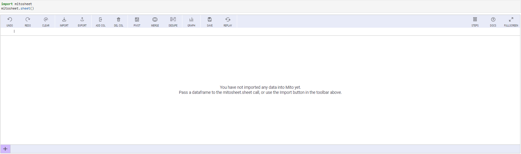Image resolution: width=521 pixels, height=154 pixels.
Task: Show the Steps list
Action: click(475, 22)
